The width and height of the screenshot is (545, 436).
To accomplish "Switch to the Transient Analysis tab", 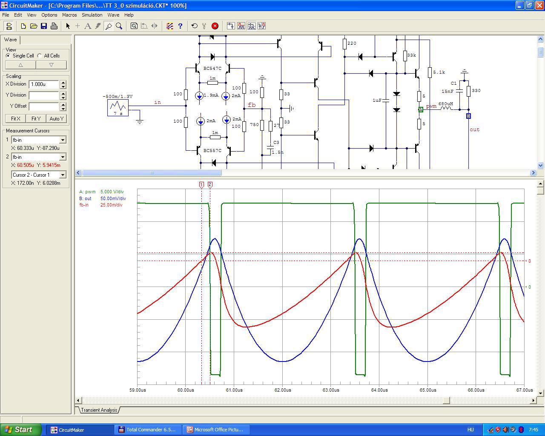I will tap(99, 410).
